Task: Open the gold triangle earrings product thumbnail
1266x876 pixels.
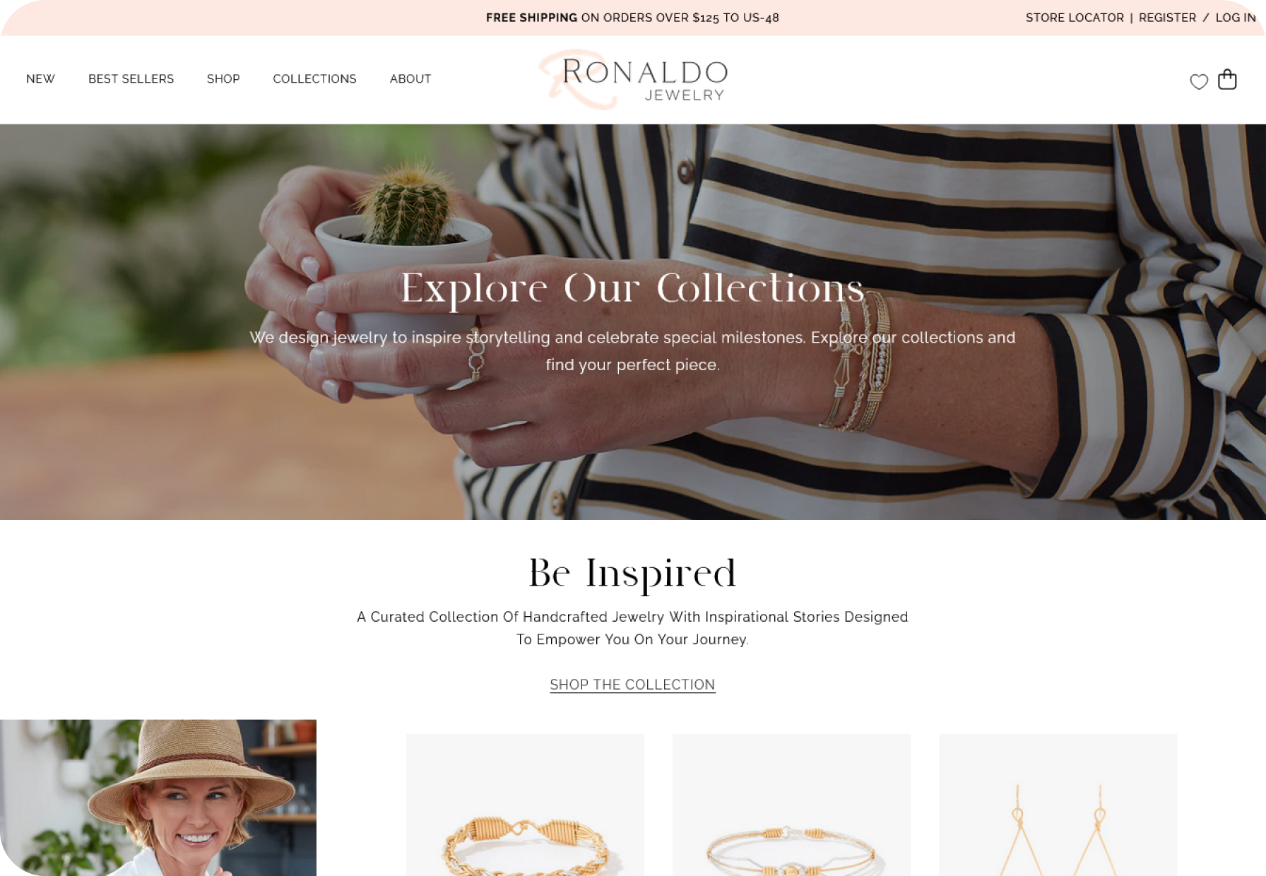Action: (x=1058, y=805)
